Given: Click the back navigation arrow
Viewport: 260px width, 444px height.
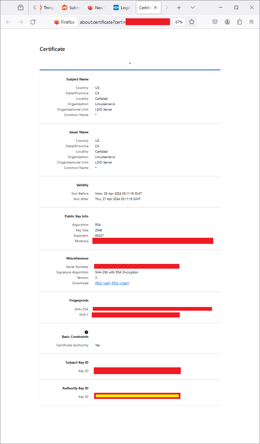Looking at the screenshot, I should click(x=8, y=21).
